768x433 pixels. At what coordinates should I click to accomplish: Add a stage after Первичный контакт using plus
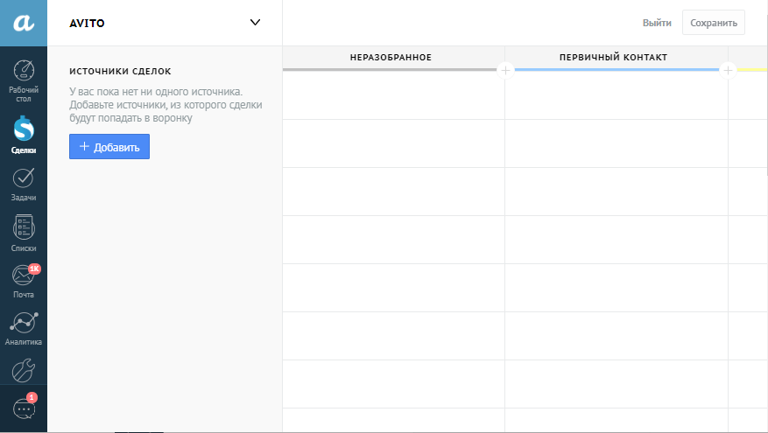[x=728, y=70]
